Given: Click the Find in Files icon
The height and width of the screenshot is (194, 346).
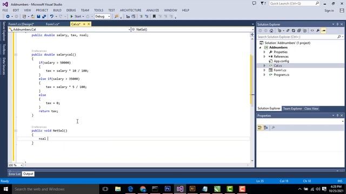Looking at the screenshot, I should point(116,17).
